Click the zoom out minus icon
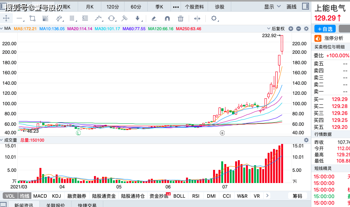The width and height of the screenshot is (350, 207). pos(299,29)
